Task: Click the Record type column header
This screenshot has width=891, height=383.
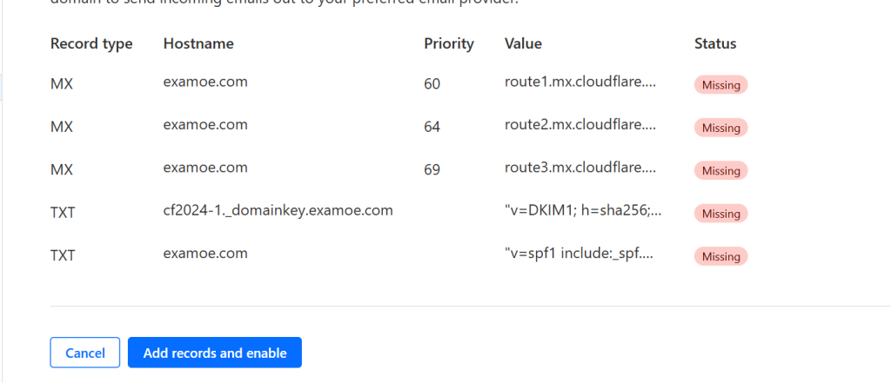Action: (91, 43)
